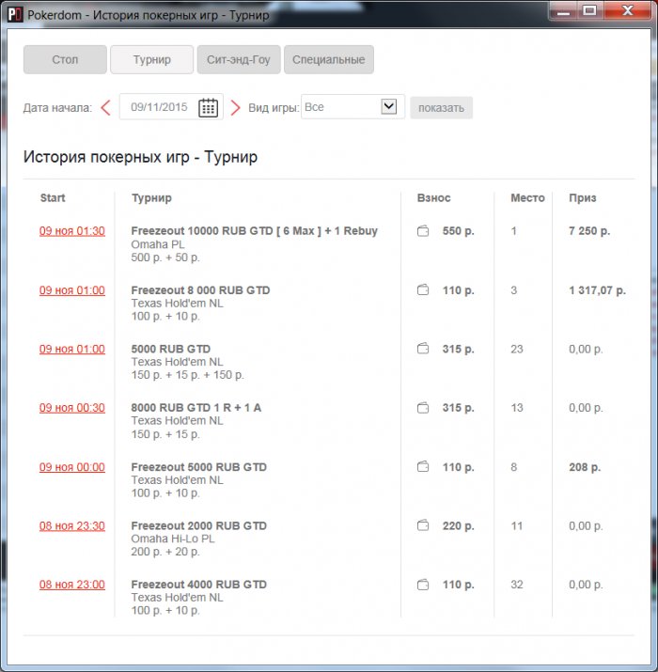Image resolution: width=658 pixels, height=672 pixels.
Task: Click the Omaha Hi-Lo PL game type text
Action: coord(173,539)
